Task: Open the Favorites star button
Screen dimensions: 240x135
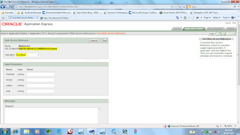Action: 7,13
